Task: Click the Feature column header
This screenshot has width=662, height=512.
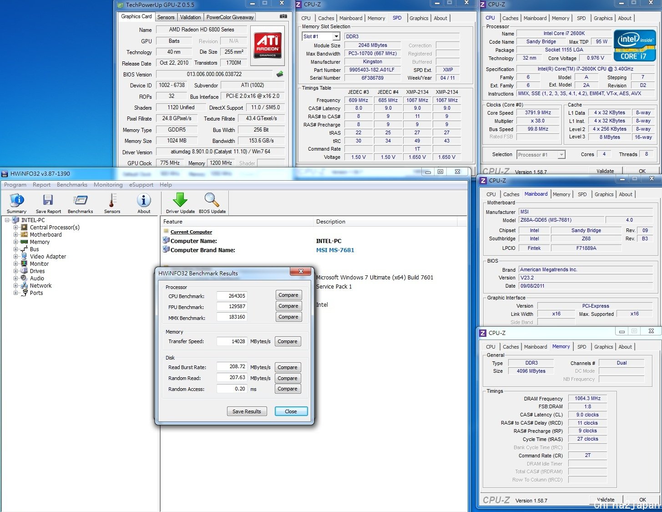Action: click(238, 222)
